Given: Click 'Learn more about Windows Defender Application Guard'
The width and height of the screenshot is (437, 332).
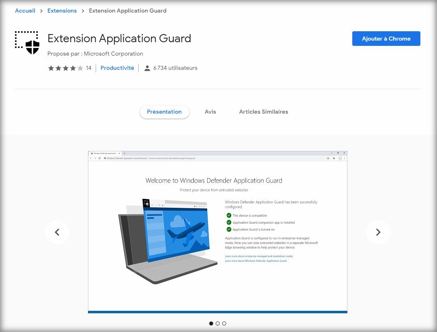Looking at the screenshot, I should point(255,261).
